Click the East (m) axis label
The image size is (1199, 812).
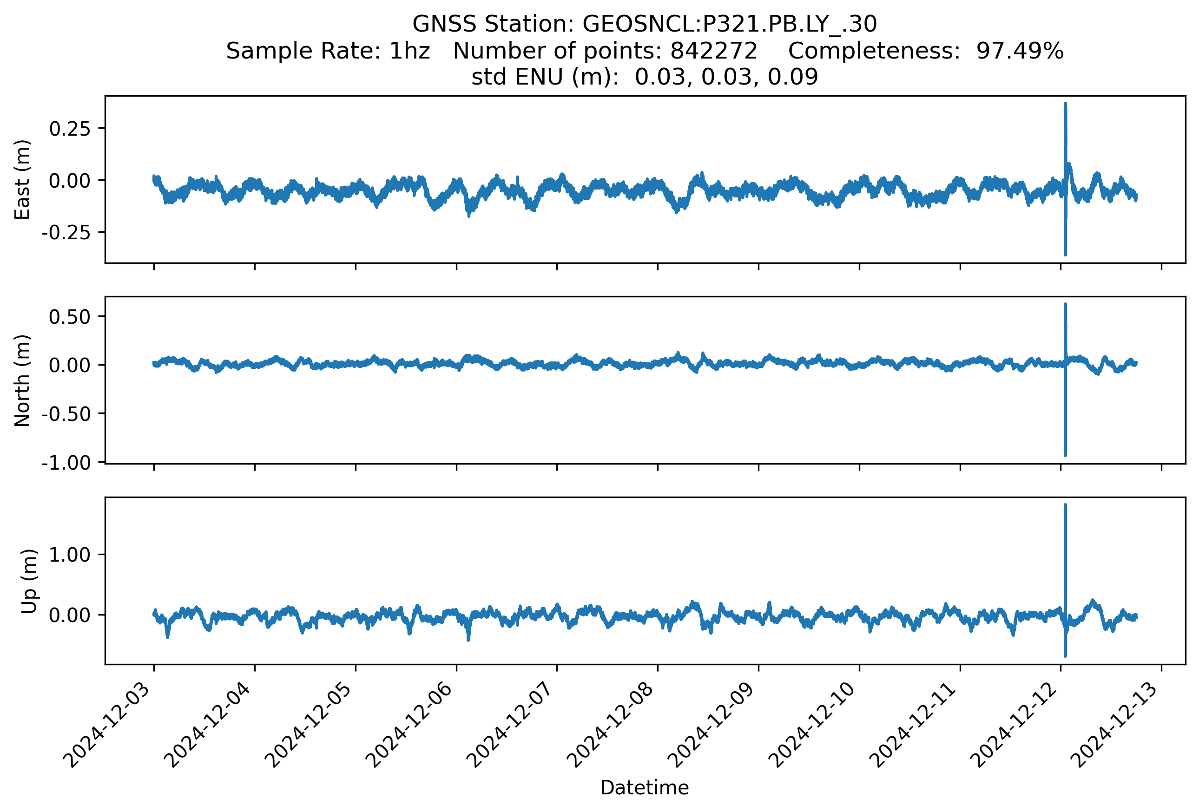click(x=22, y=179)
